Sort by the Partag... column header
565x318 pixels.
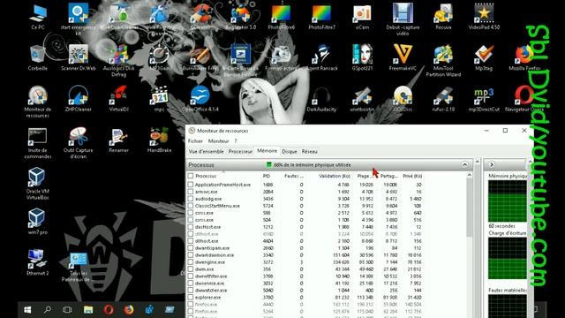pos(388,176)
